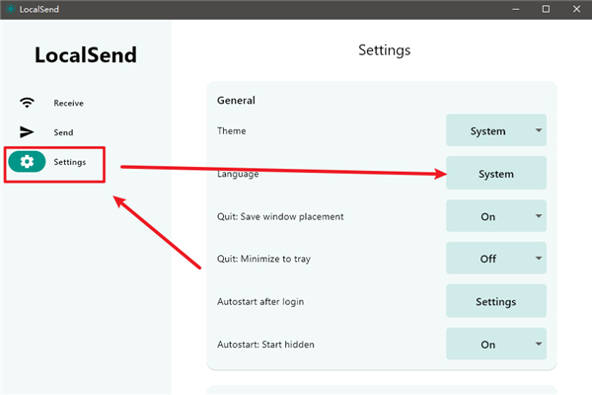Open Autostart after login Settings button
The height and width of the screenshot is (395, 592).
pos(495,301)
